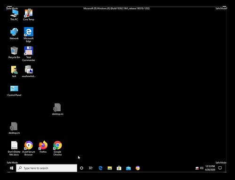Open Task View on the taskbar

pyautogui.click(x=91, y=168)
